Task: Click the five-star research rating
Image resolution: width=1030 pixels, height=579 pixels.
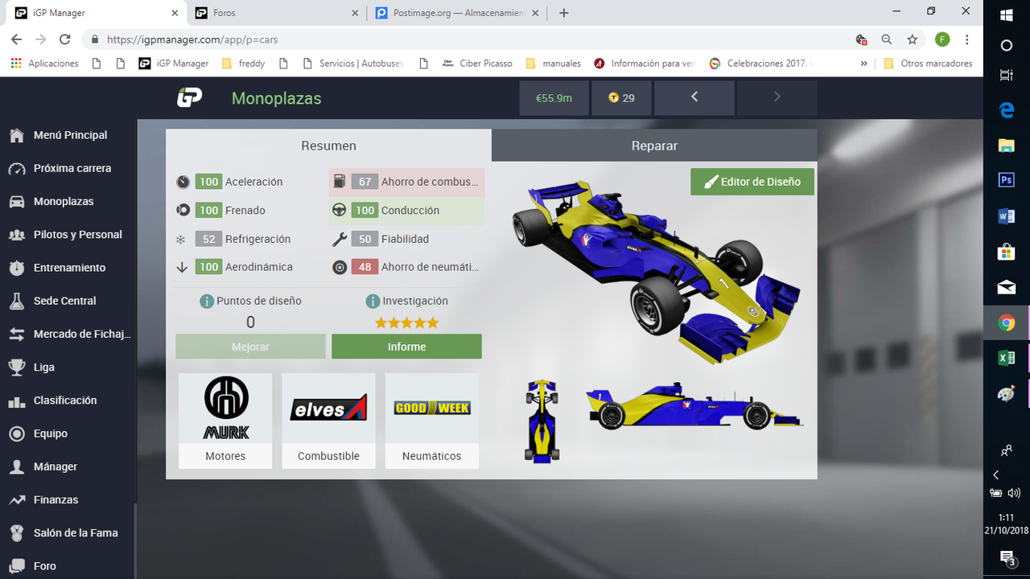Action: pos(406,322)
